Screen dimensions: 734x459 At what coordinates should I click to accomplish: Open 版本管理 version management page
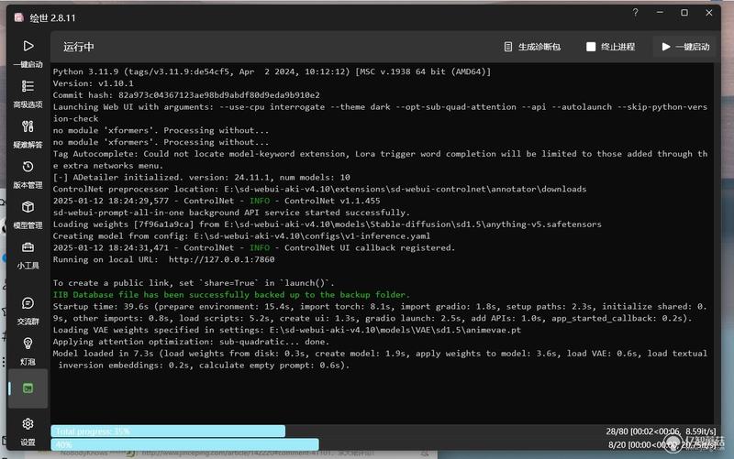[28, 175]
